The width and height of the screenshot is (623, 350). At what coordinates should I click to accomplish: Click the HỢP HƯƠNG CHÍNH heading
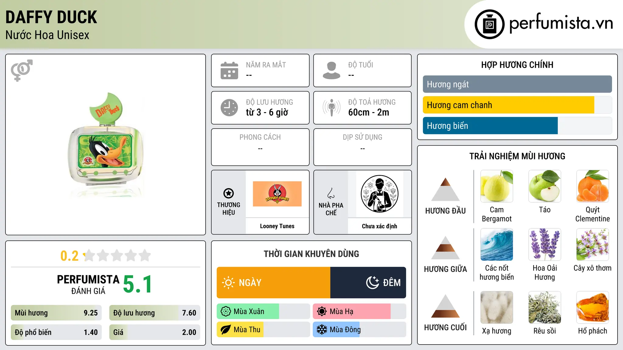pyautogui.click(x=517, y=65)
